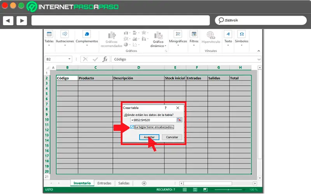Open the Minigráficos menu
Viewport: 311px width, 194px height.
(x=178, y=38)
